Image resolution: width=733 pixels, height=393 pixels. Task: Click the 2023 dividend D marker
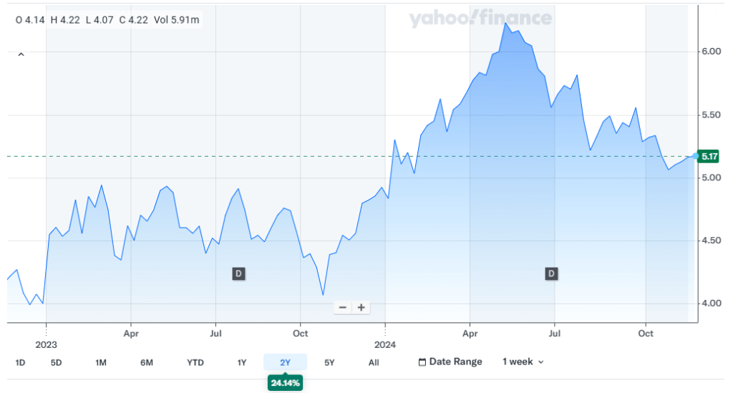[238, 273]
